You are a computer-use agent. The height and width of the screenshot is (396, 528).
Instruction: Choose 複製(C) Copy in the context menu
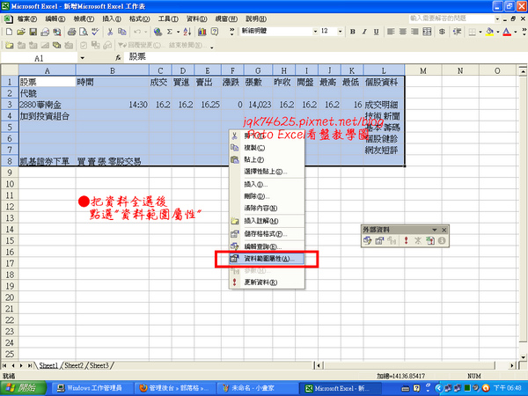267,148
